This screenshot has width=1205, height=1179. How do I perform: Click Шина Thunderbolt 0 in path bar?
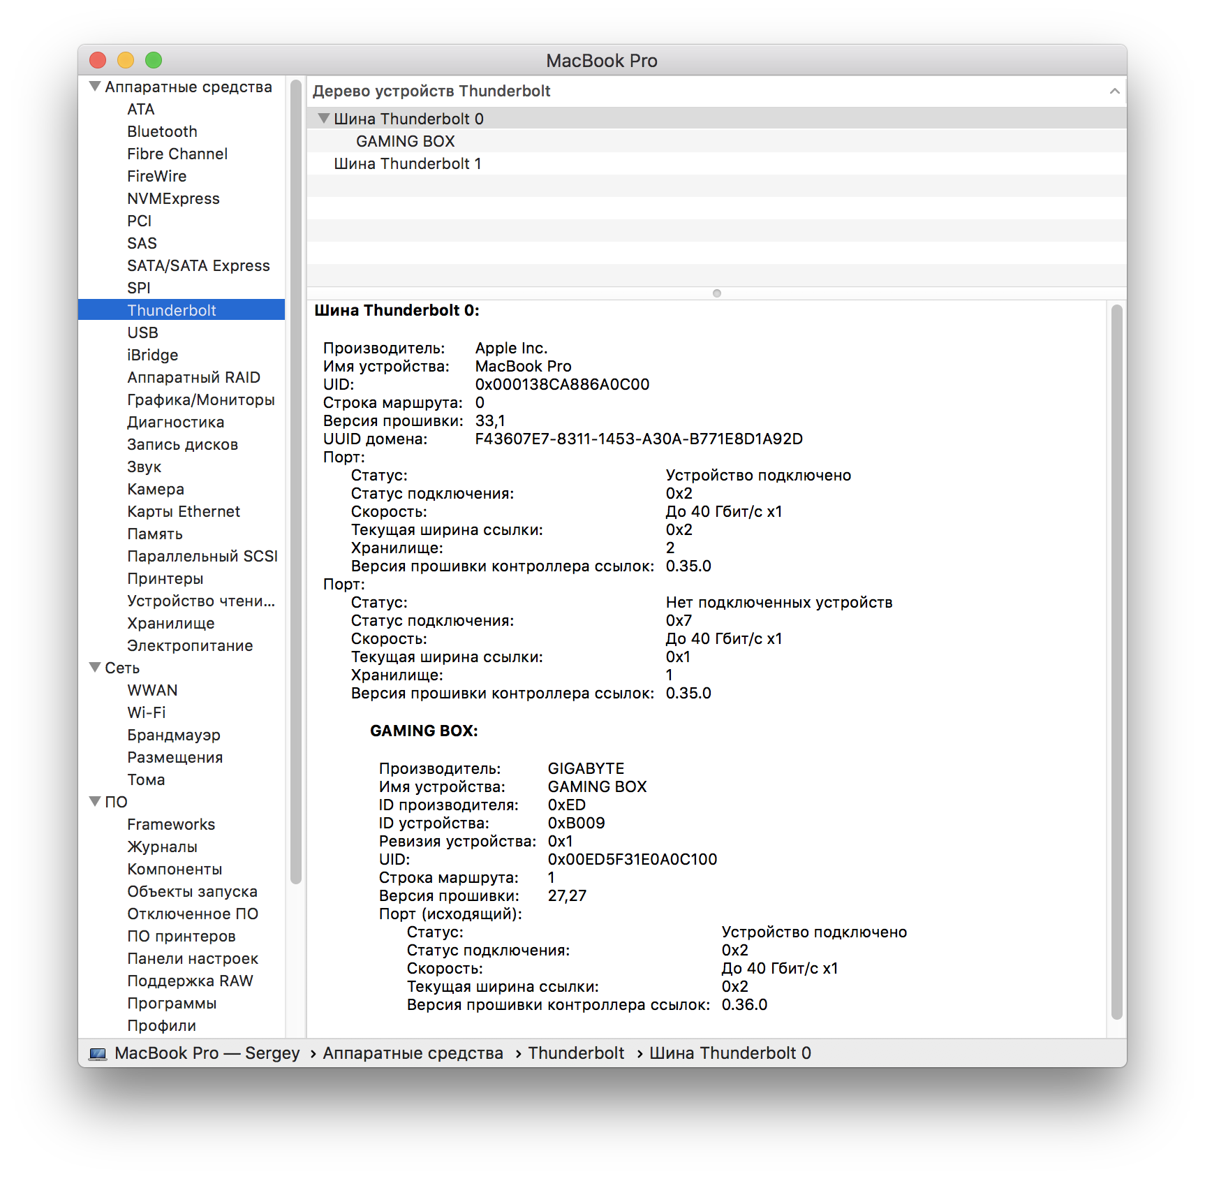[730, 1053]
